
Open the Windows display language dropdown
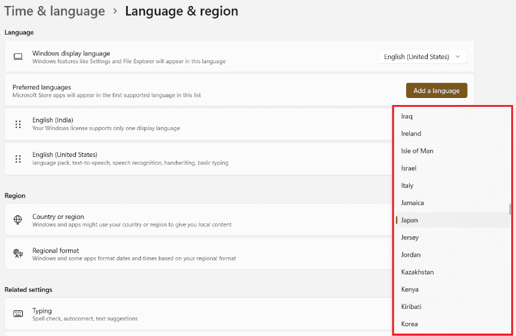(423, 57)
